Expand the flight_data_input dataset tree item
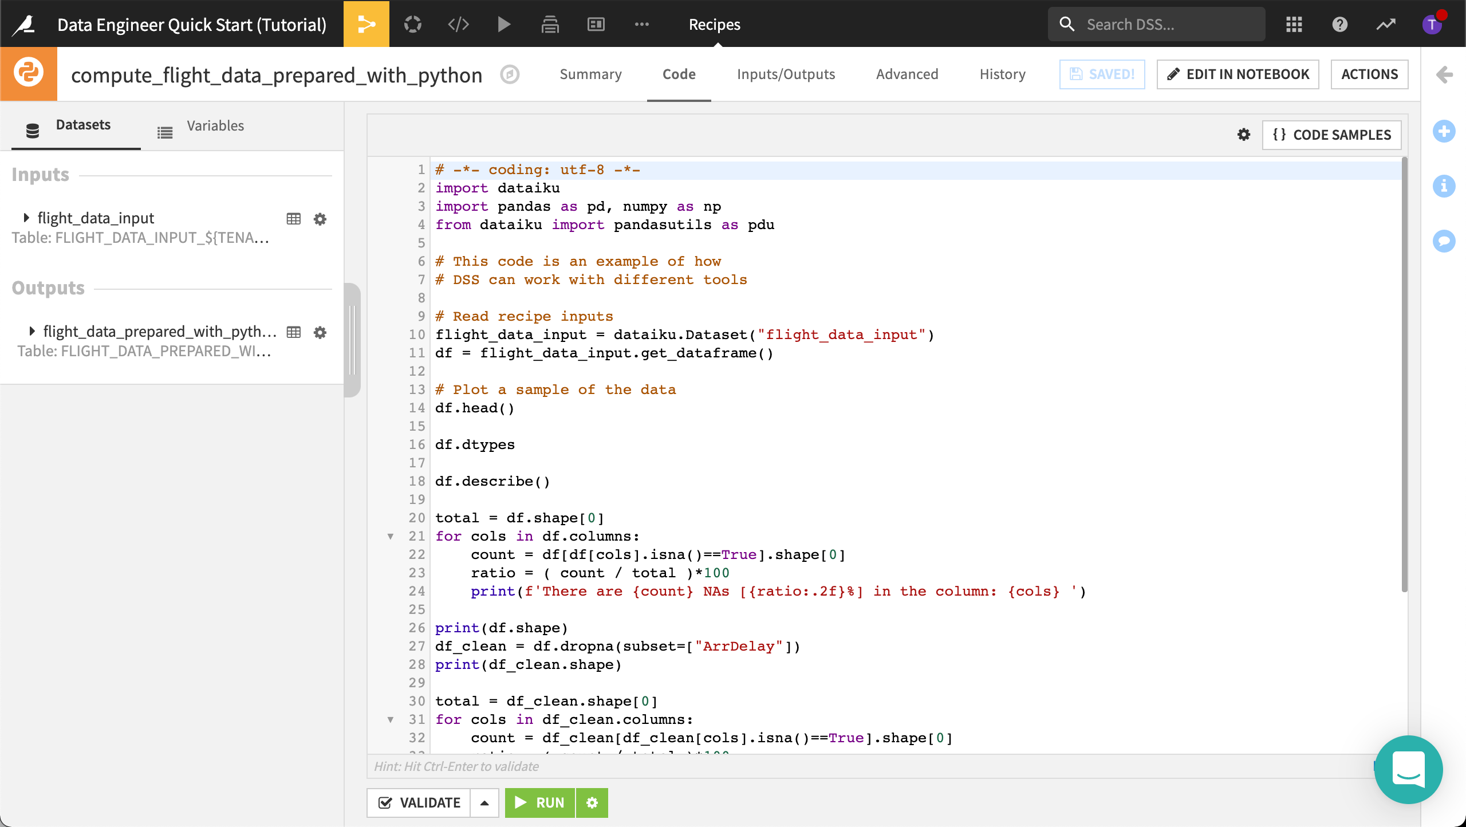1466x827 pixels. [x=25, y=218]
